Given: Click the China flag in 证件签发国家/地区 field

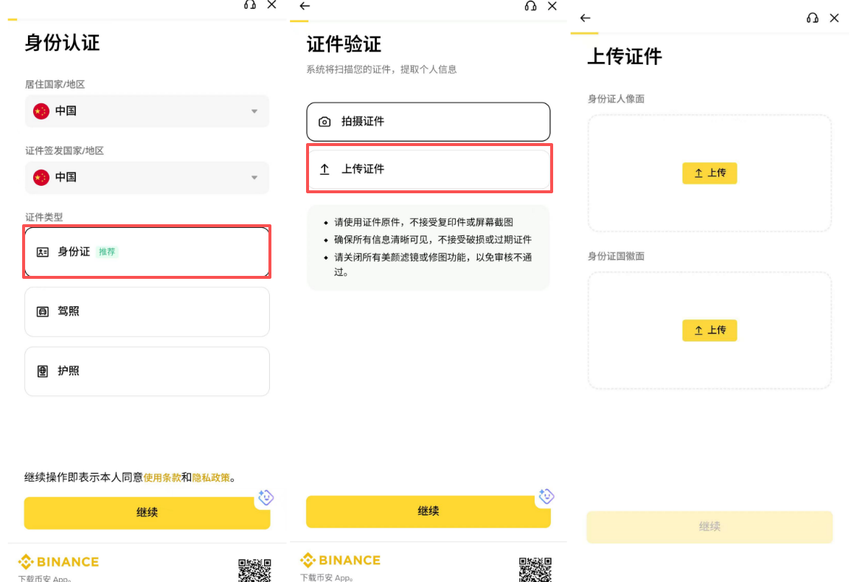Looking at the screenshot, I should coord(41,178).
